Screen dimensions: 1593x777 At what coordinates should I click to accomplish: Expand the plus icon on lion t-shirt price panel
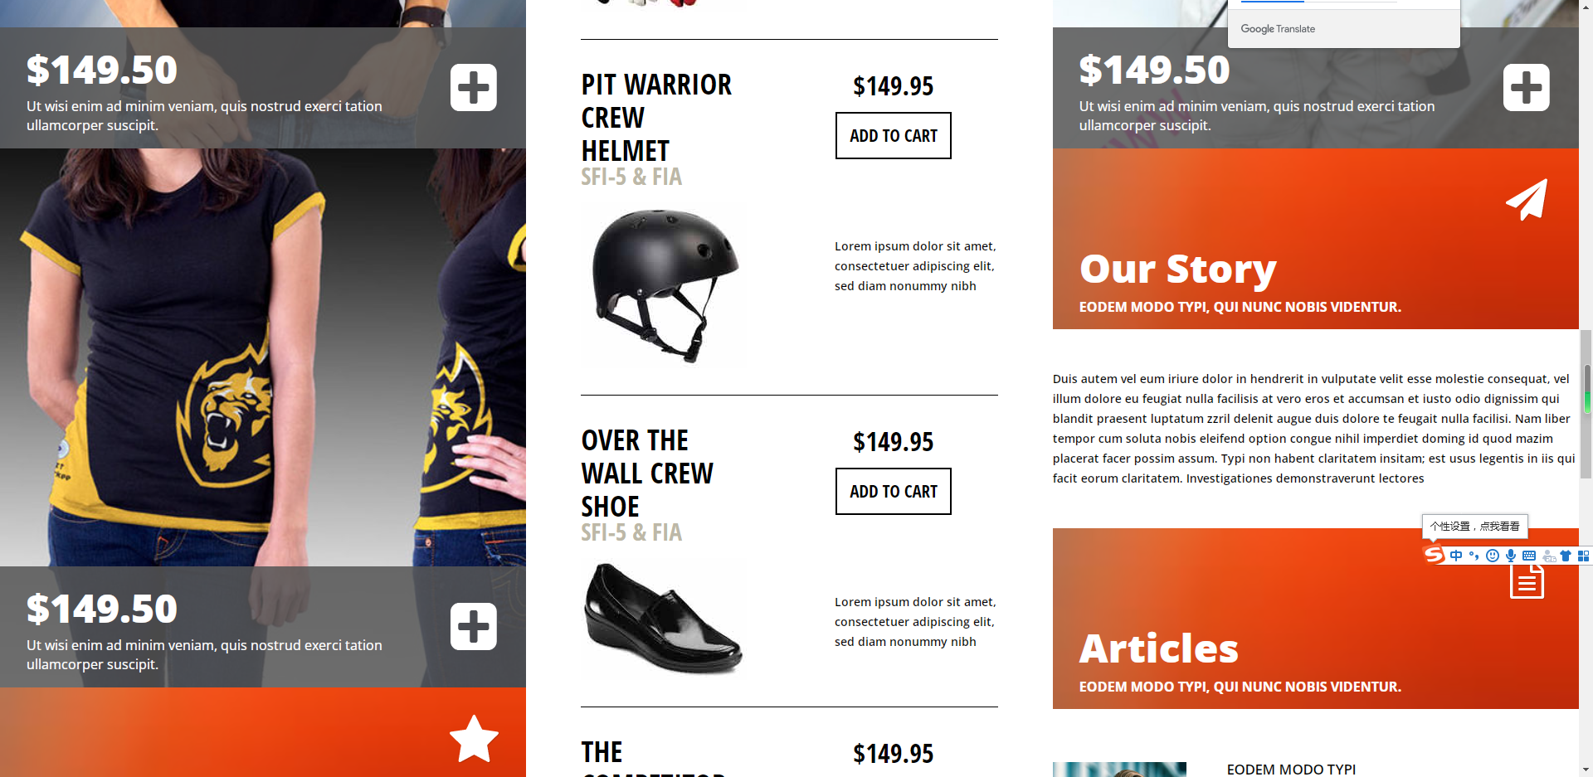[474, 626]
